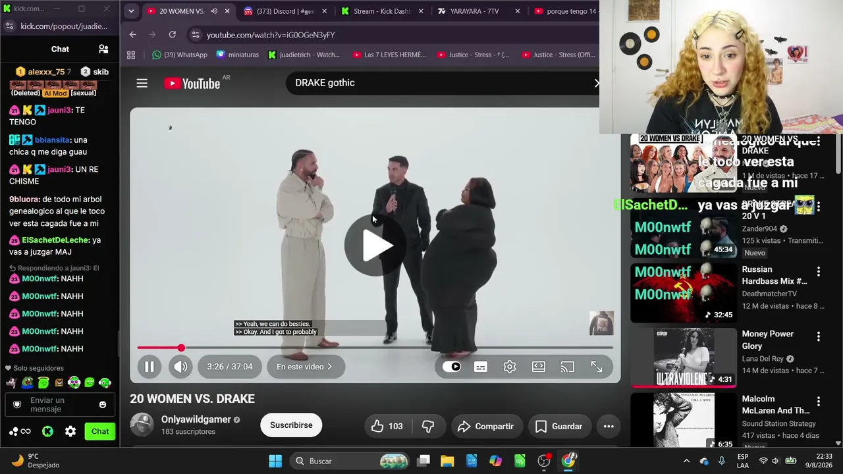Go to the YouTube home logo
Screen dimensions: 843x474
192,84
